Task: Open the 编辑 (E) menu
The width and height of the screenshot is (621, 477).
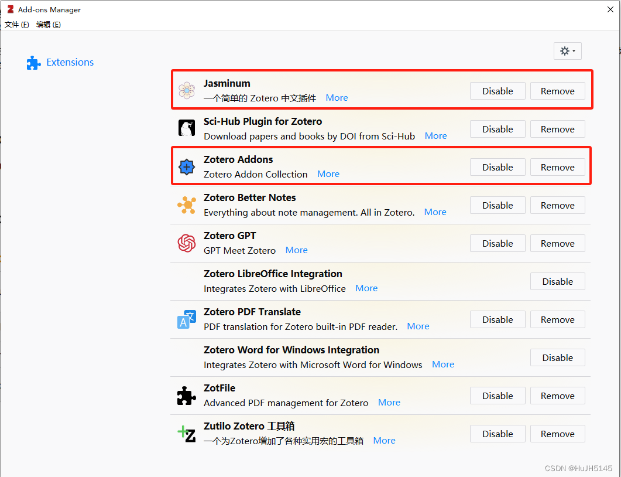Action: [x=49, y=25]
